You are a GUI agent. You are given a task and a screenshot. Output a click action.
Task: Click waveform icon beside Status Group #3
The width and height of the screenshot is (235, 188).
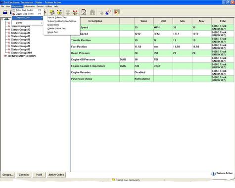pyautogui.click(x=9, y=30)
